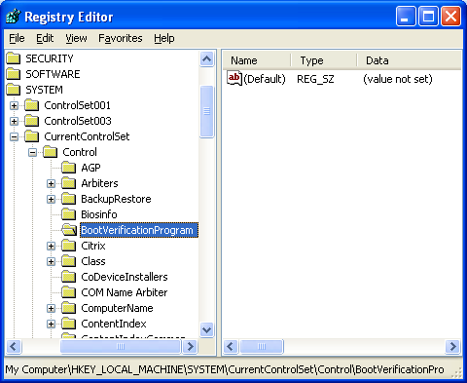Click tree pane vertical scrollbar thumb
The width and height of the screenshot is (467, 383).
click(206, 112)
